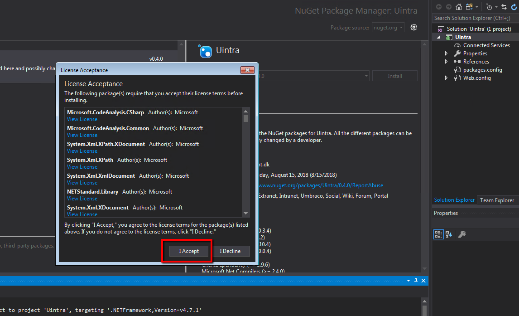Select the References item
The image size is (519, 316).
(476, 62)
